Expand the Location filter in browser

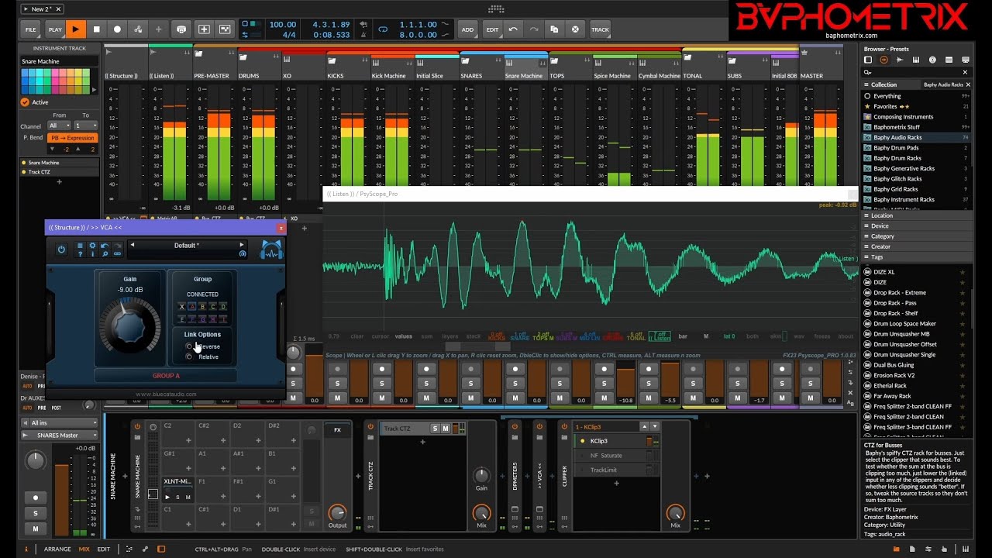[x=914, y=215]
